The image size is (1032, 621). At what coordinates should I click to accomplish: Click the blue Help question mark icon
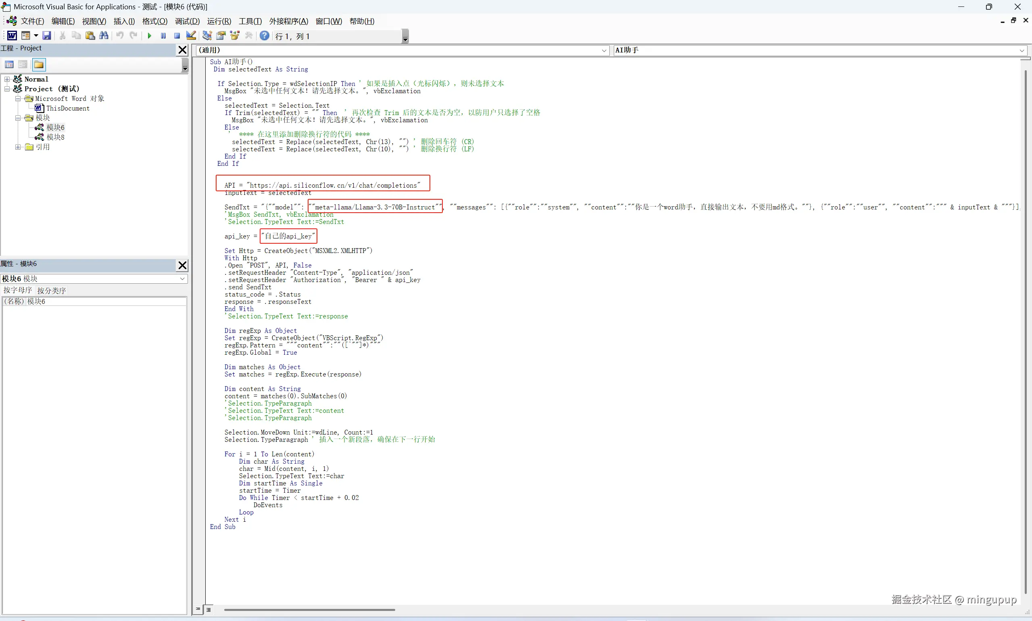click(x=264, y=36)
